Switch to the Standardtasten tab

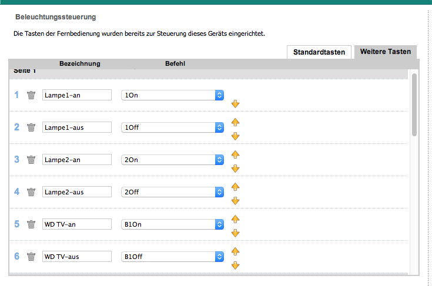click(319, 52)
